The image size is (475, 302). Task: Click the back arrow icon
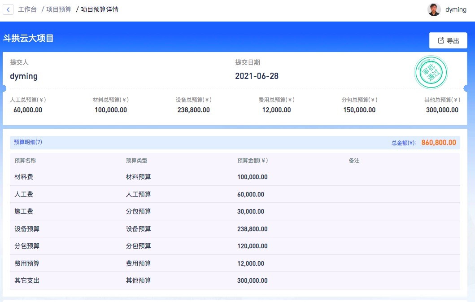(x=8, y=9)
